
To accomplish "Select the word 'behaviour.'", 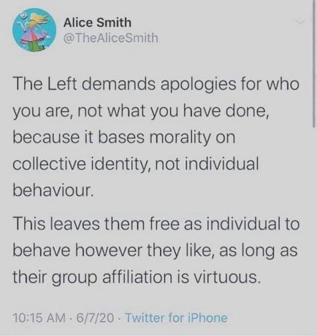I will [x=53, y=191].
